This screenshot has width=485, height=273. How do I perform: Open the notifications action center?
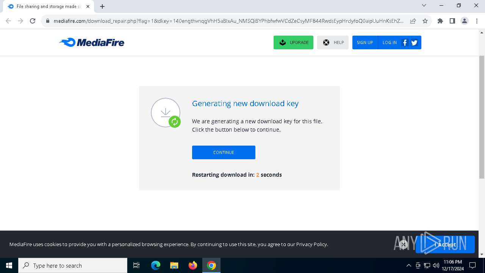472,265
